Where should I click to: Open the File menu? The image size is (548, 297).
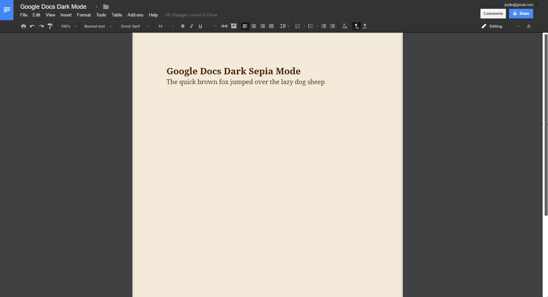(x=24, y=15)
